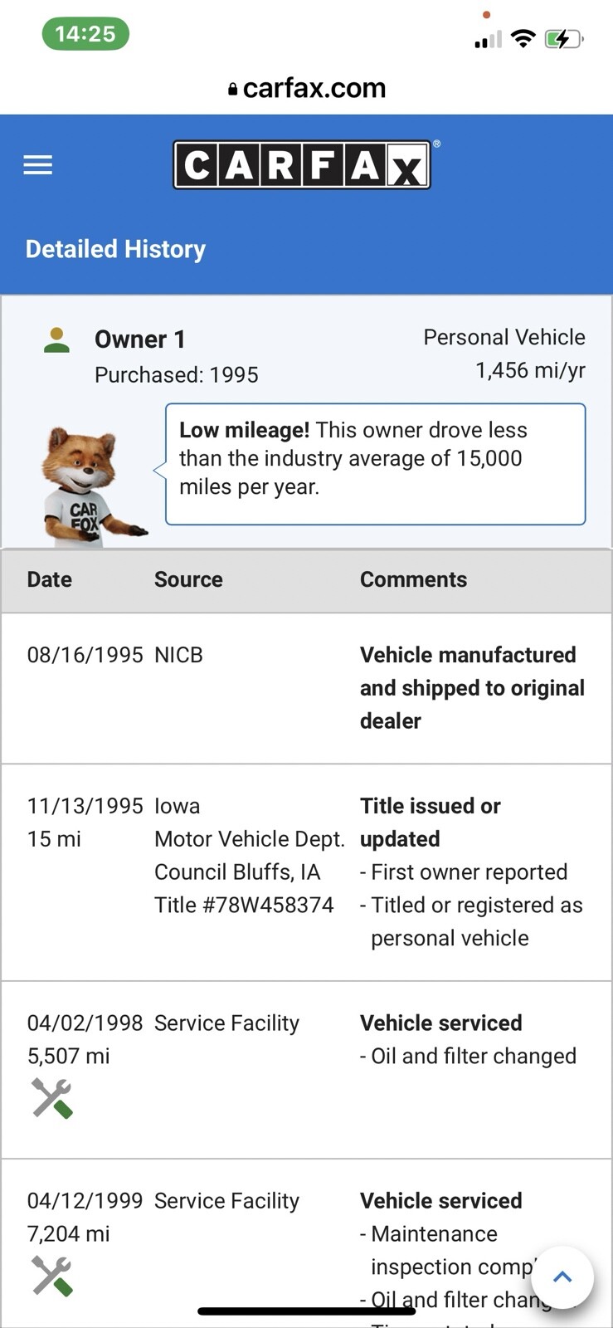The width and height of the screenshot is (613, 1328).
Task: Tap the Owner 1 person icon
Action: click(x=56, y=339)
